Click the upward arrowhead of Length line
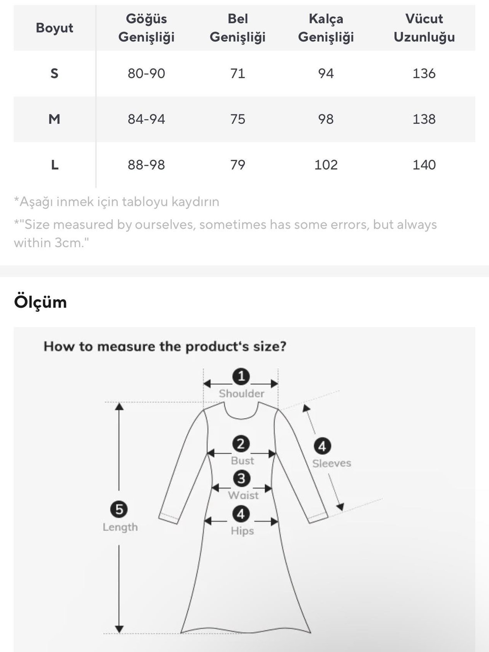Image resolution: width=489 pixels, height=652 pixels. (119, 407)
